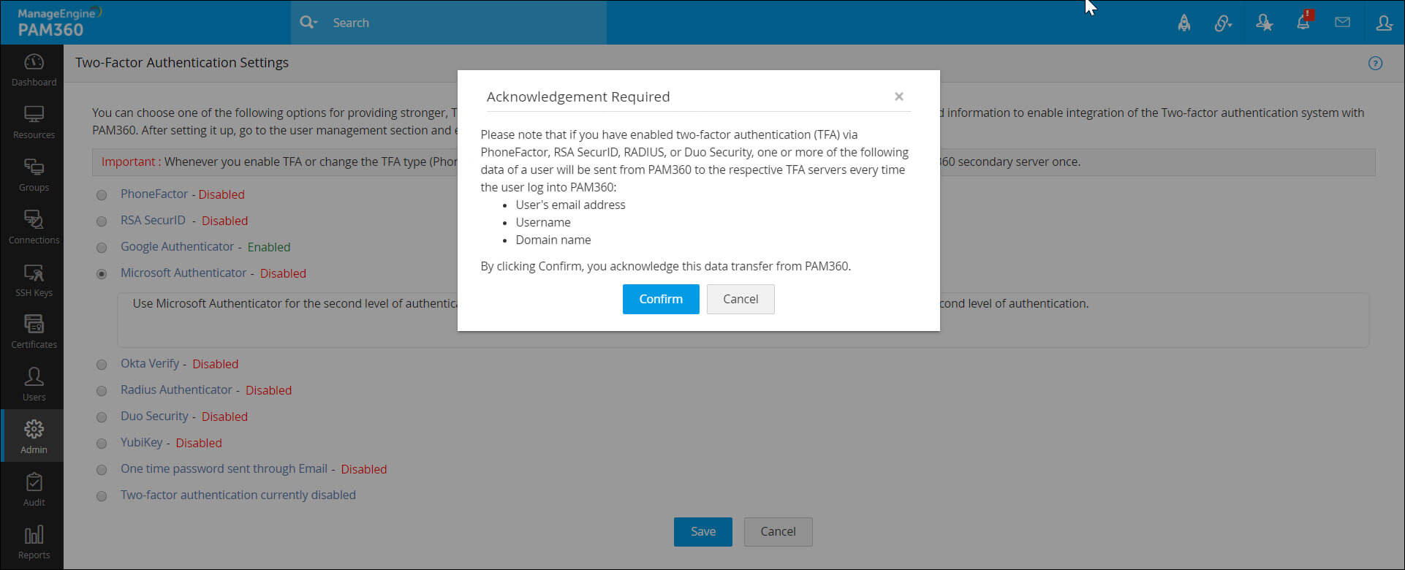
Task: Open the Audit section in the sidebar
Action: [34, 490]
